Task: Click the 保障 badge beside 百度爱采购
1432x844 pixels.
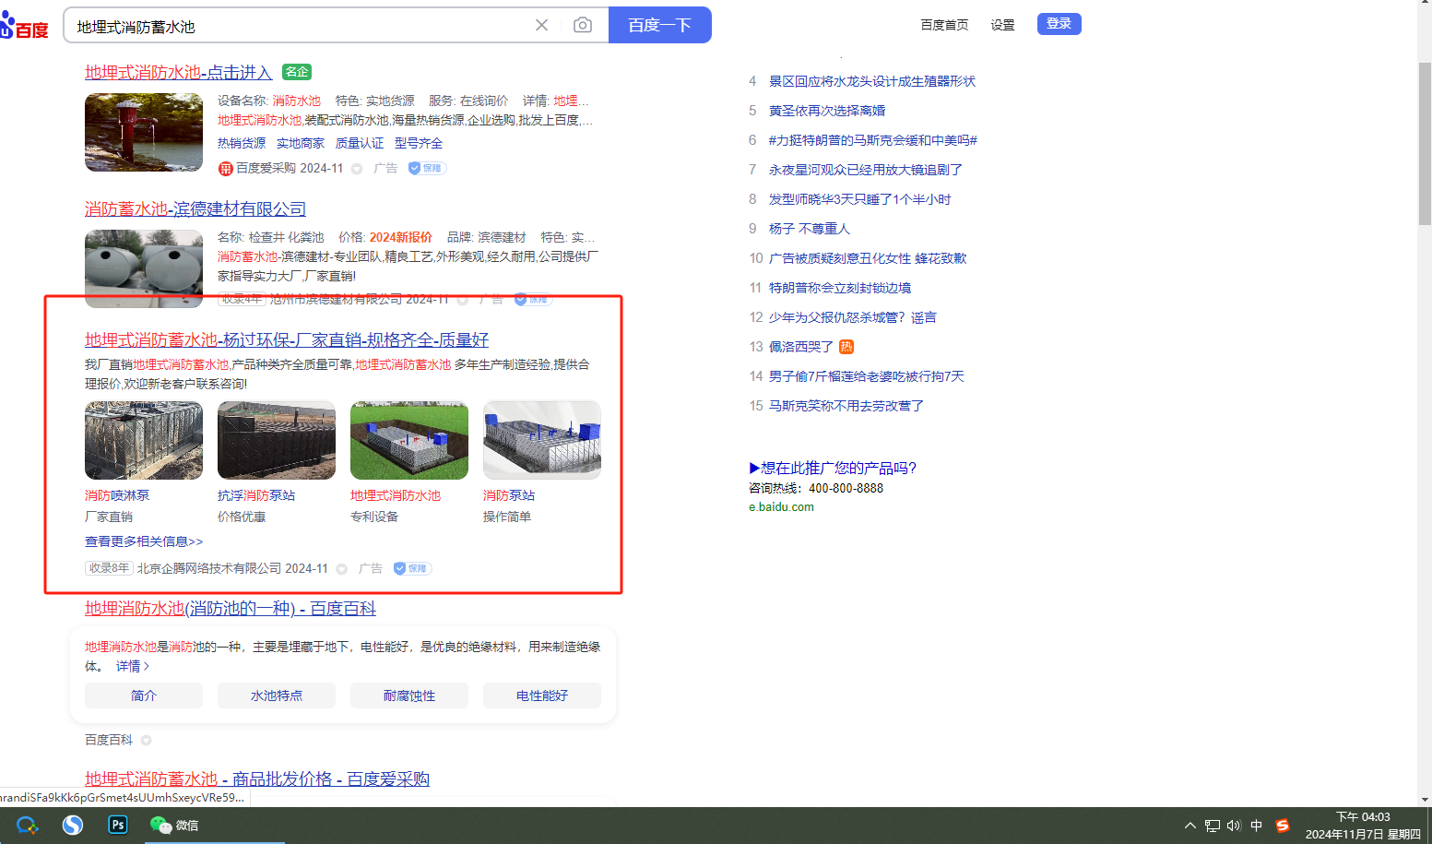Action: (x=427, y=168)
